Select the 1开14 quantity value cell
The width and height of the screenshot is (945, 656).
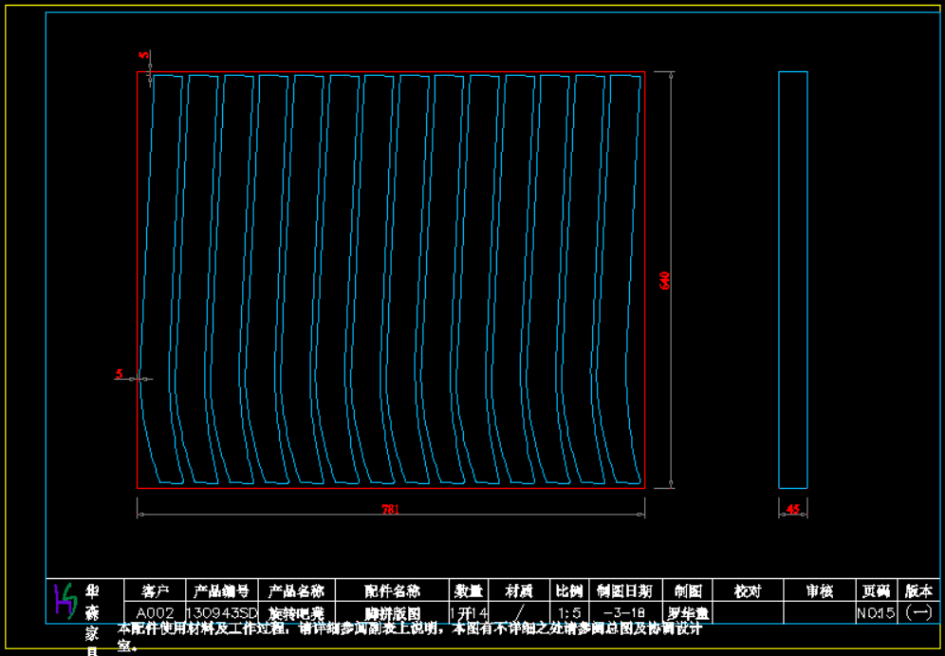[x=468, y=613]
